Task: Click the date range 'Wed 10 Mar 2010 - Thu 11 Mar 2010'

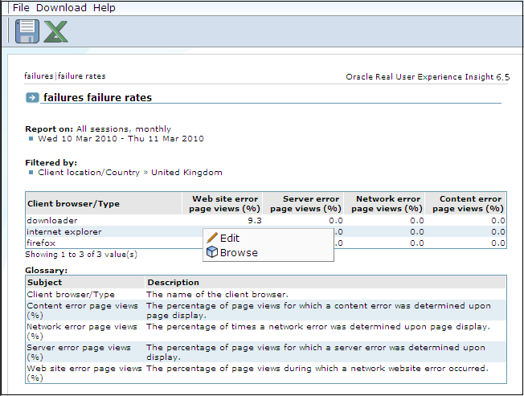Action: click(x=121, y=139)
